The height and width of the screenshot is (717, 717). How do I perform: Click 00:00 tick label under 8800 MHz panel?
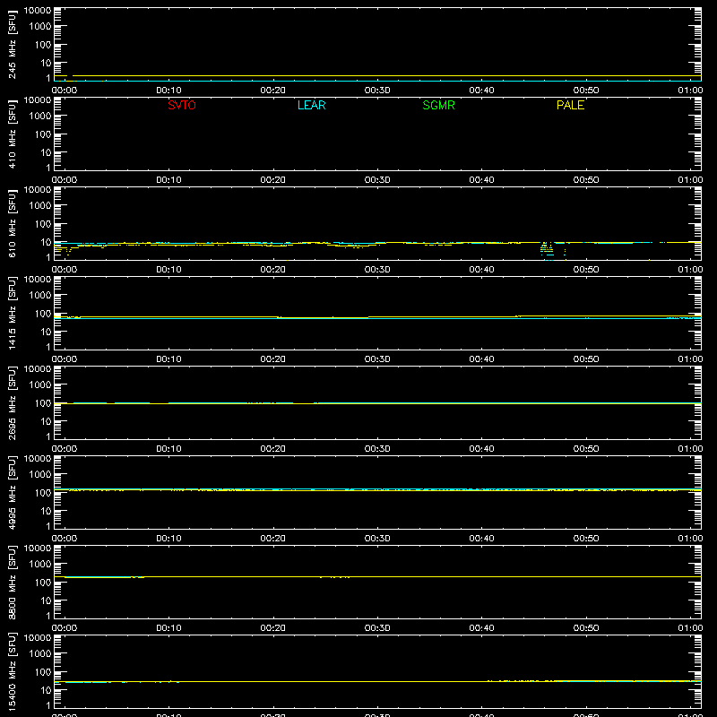click(x=65, y=628)
